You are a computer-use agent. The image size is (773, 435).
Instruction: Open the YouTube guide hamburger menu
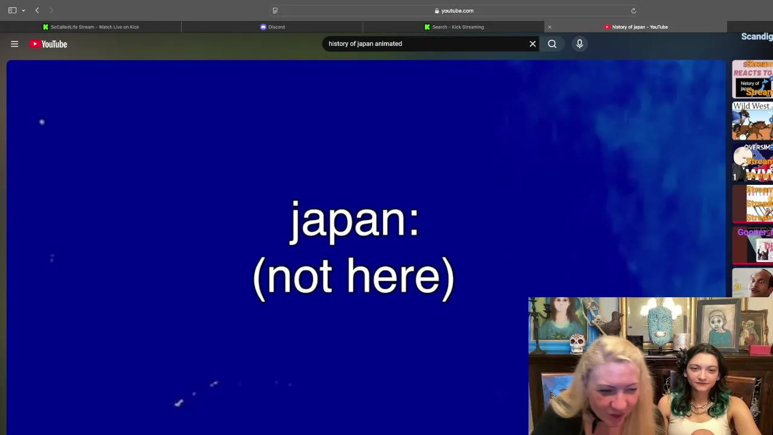pos(14,44)
